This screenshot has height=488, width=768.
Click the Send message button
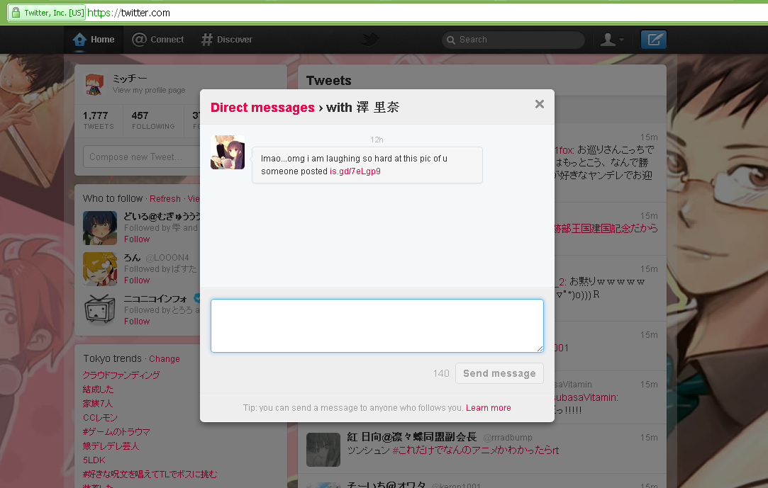pos(500,373)
